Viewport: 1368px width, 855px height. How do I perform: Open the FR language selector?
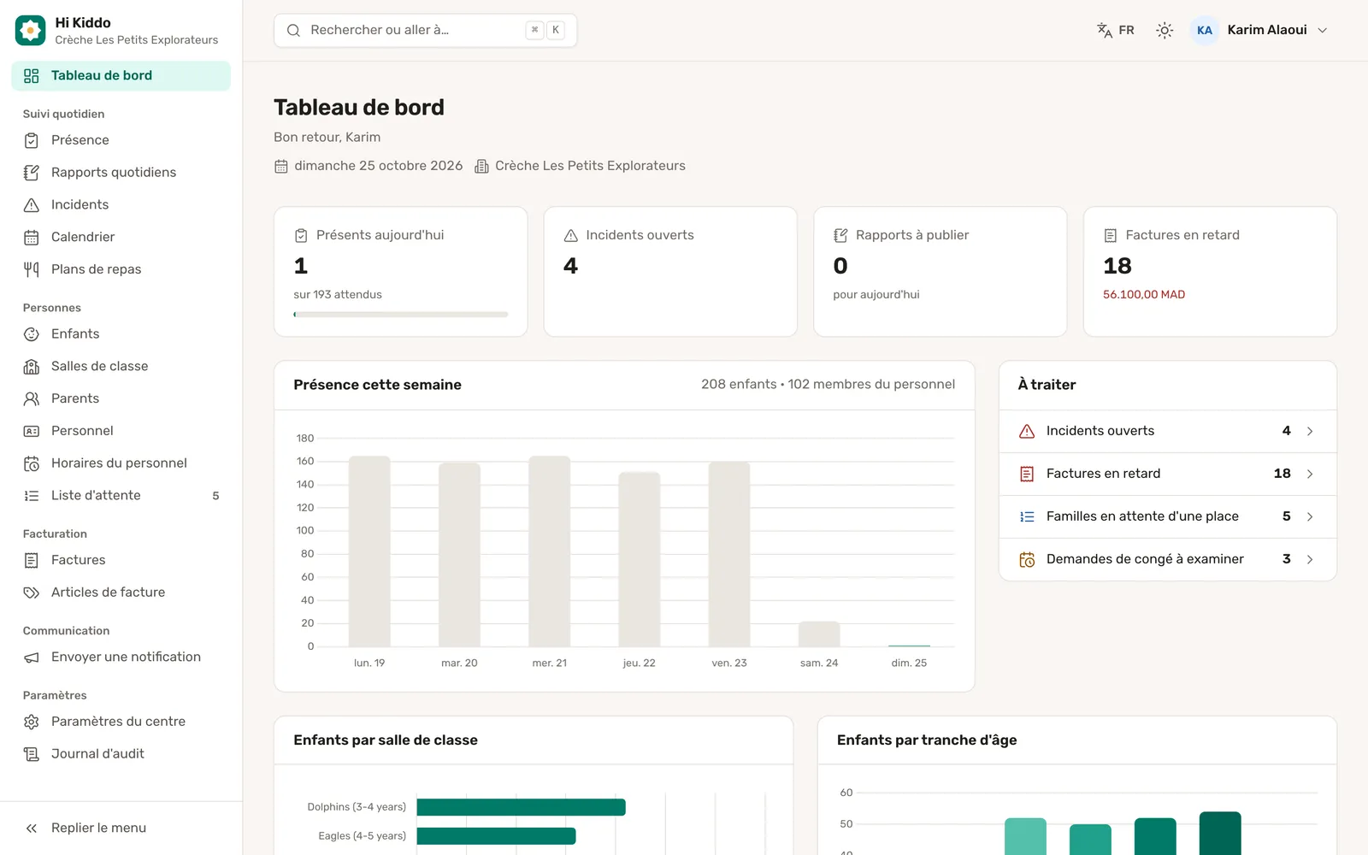click(1116, 30)
